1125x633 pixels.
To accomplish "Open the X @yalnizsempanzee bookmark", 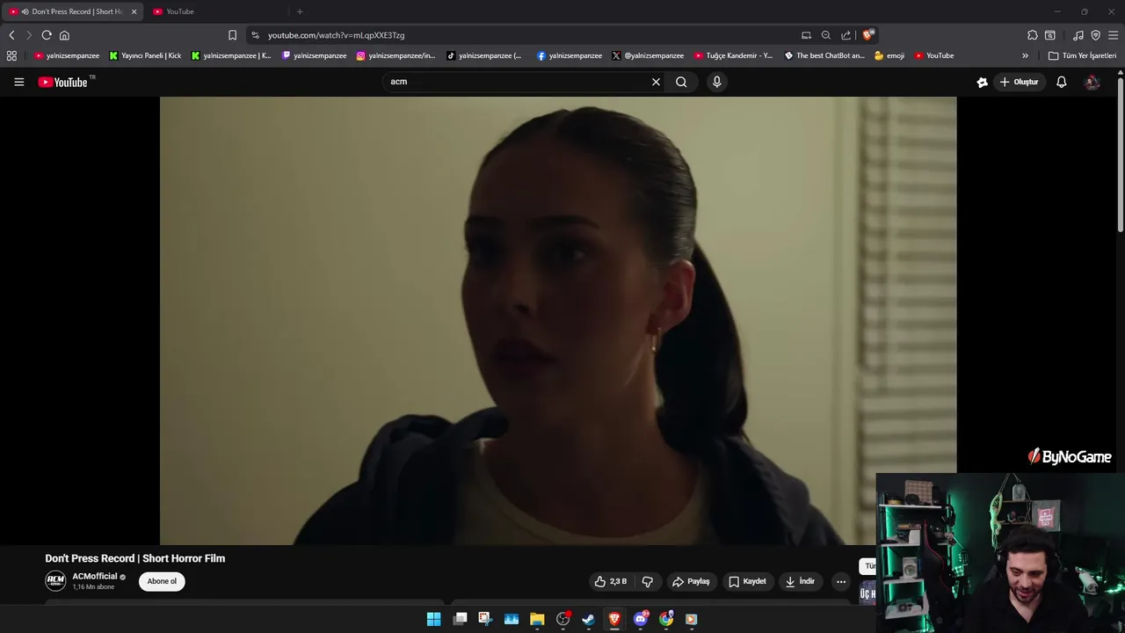I will coord(648,55).
